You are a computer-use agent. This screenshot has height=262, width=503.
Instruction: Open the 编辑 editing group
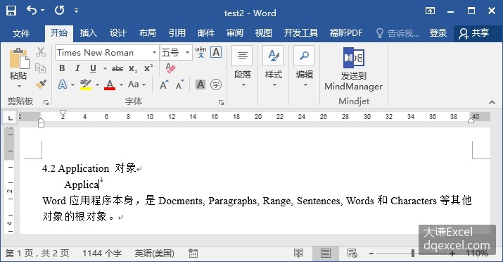pos(304,66)
